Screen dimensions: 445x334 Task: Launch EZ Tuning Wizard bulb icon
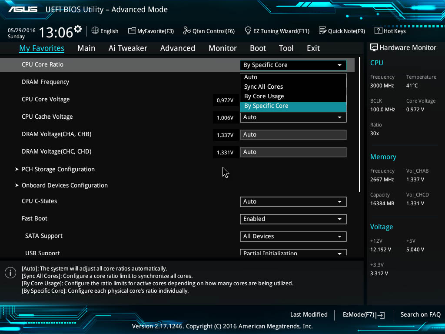(248, 30)
